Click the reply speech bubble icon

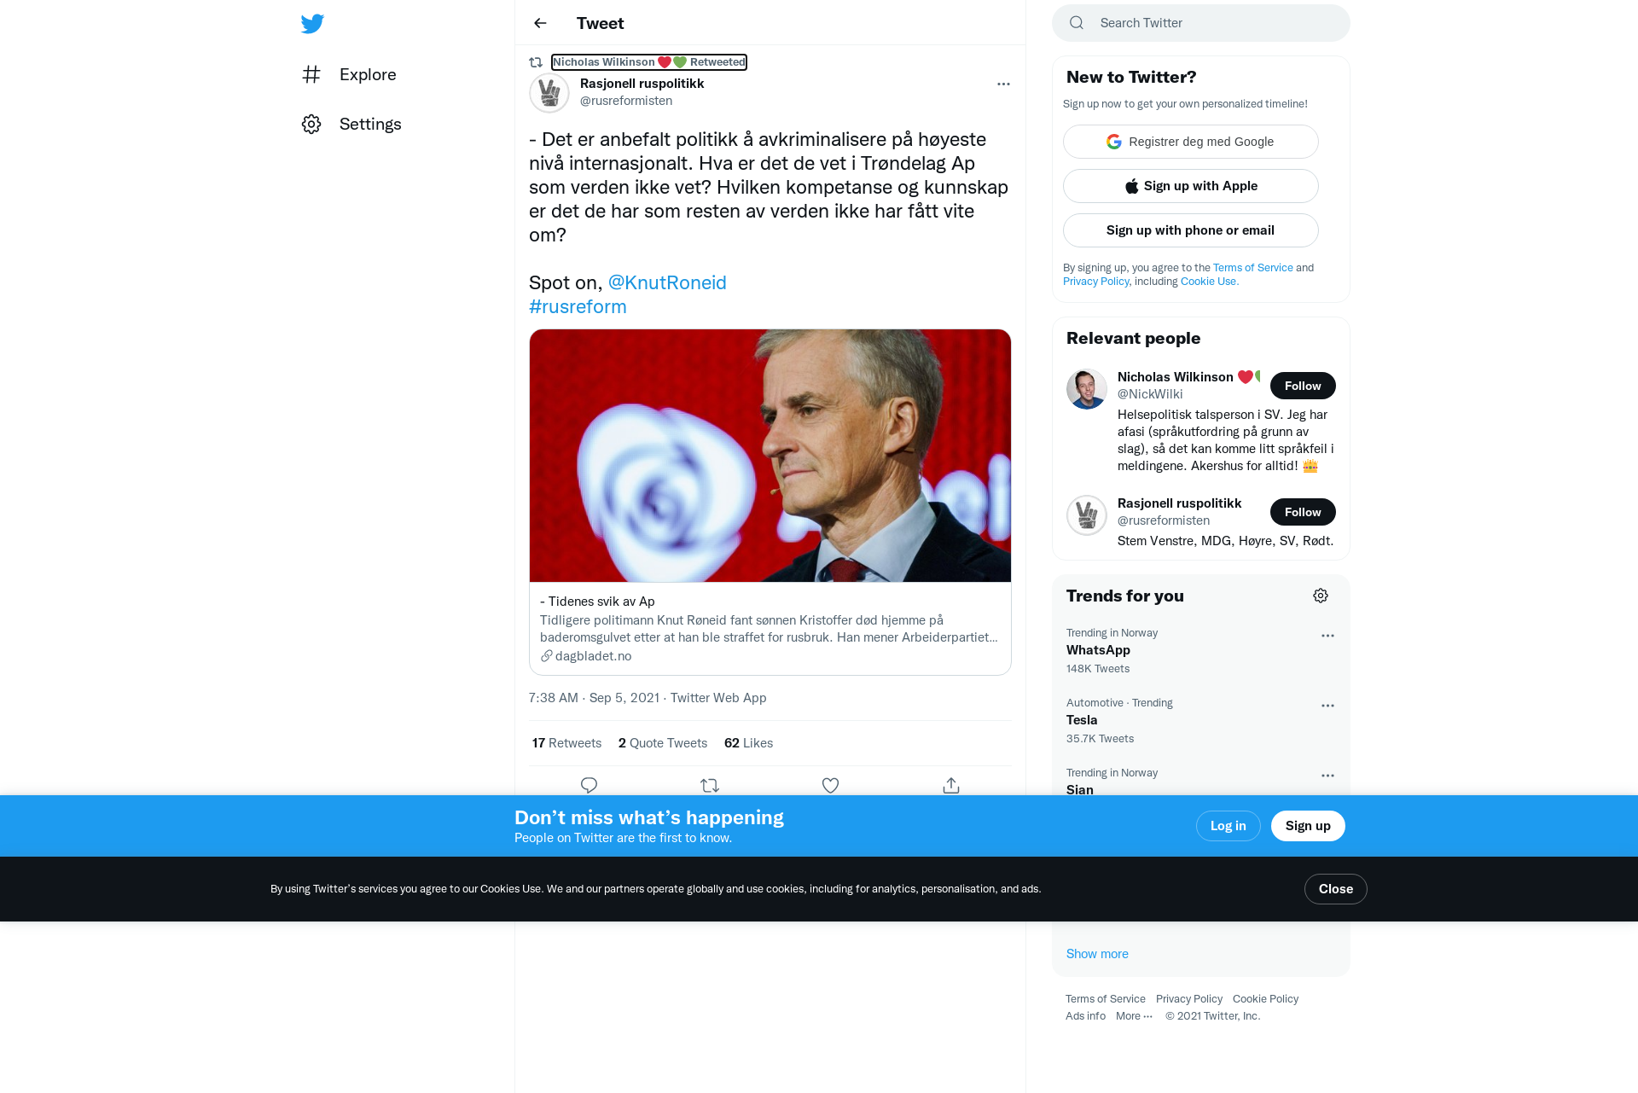(589, 785)
